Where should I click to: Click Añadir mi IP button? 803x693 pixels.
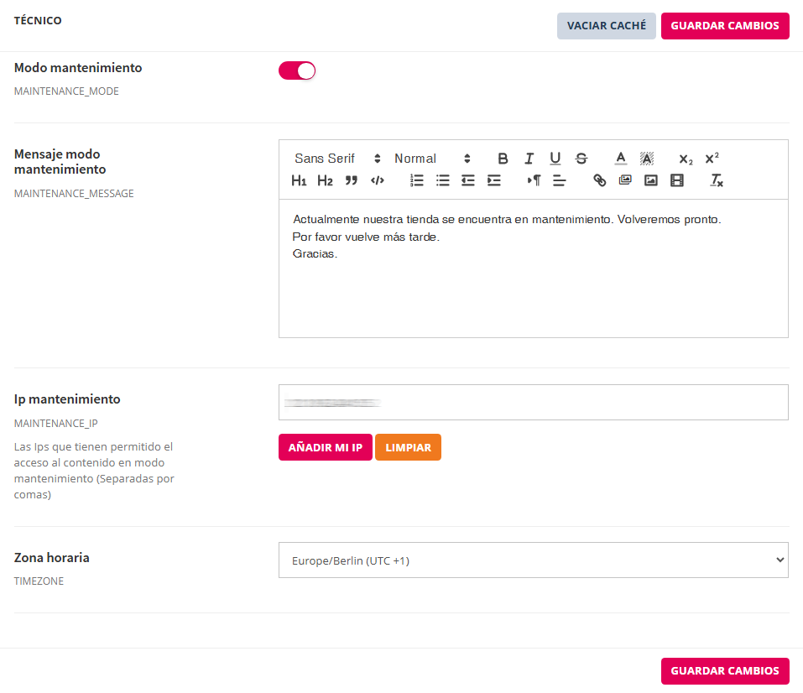coord(325,448)
